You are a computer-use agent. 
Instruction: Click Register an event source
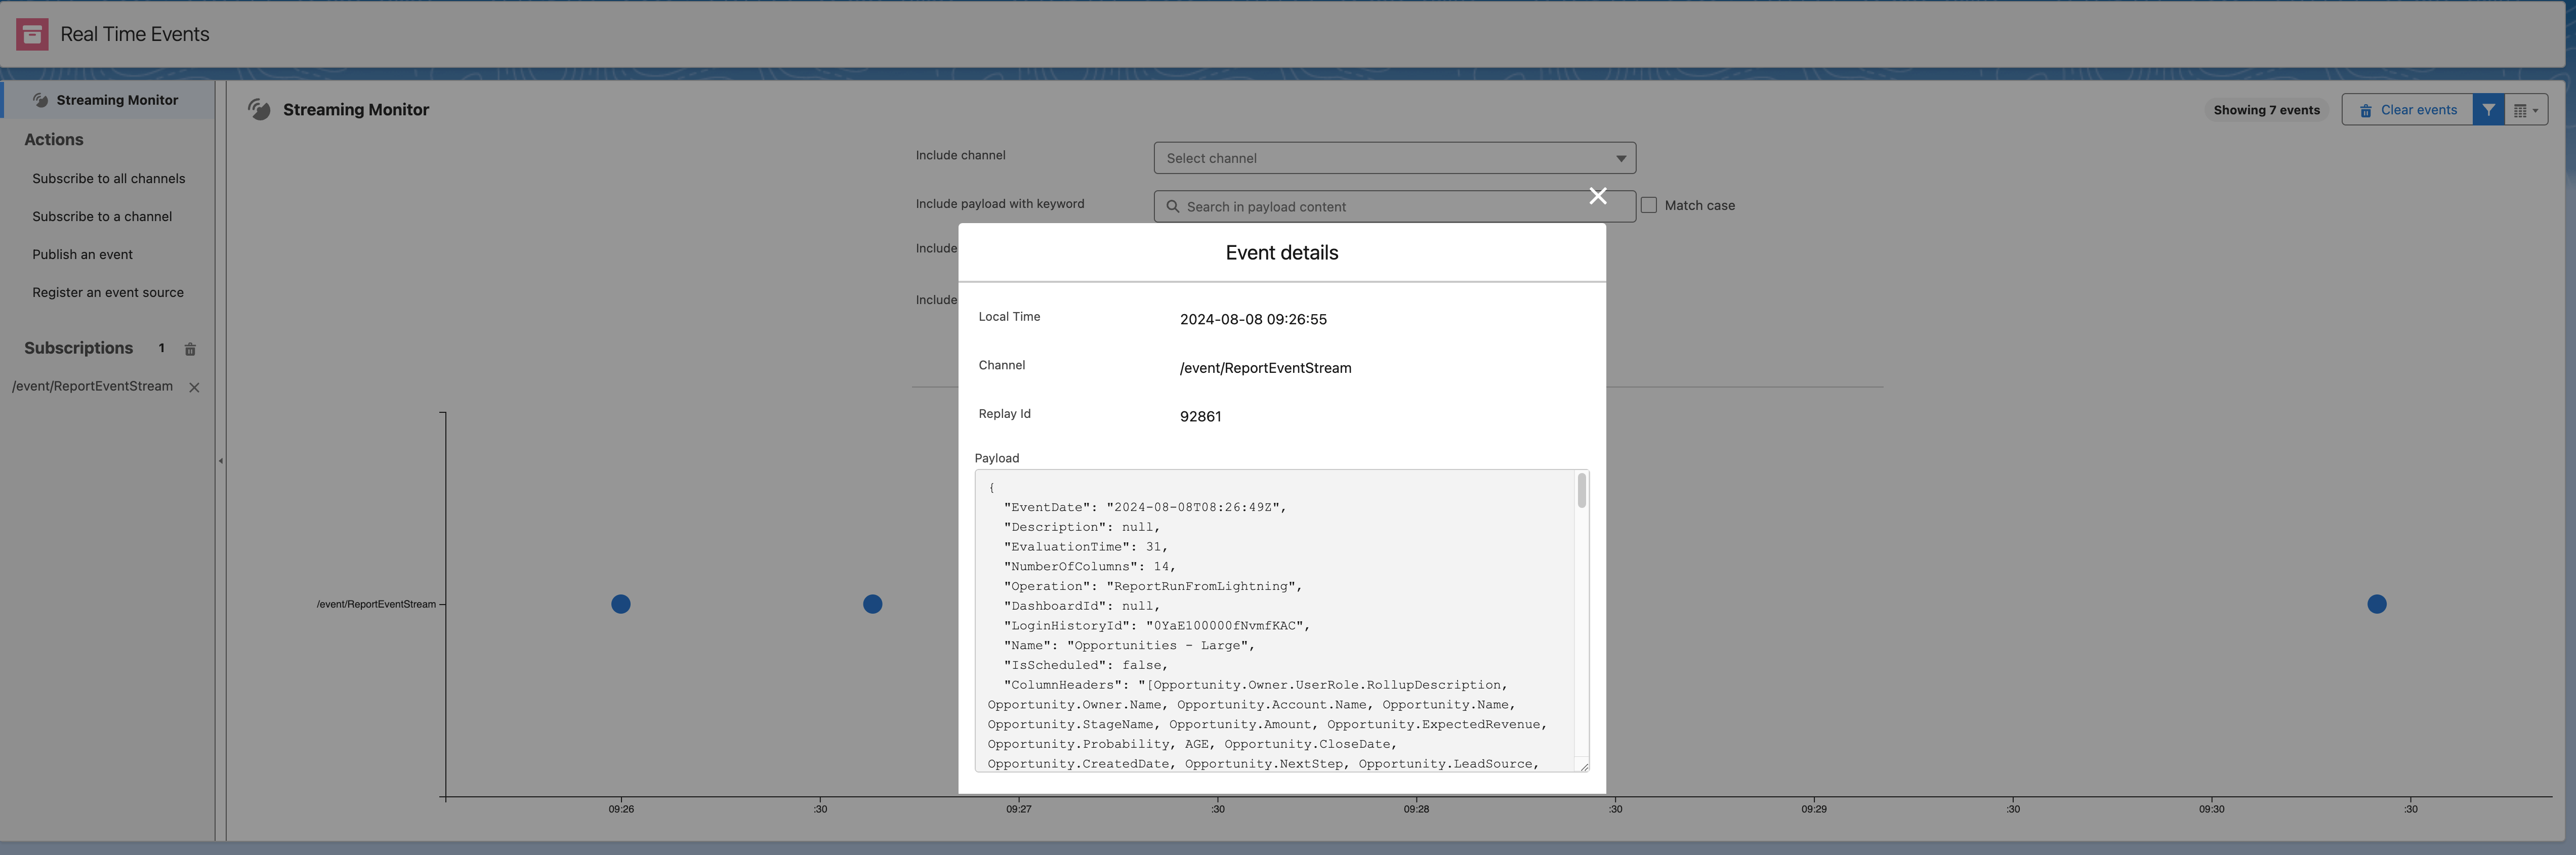(108, 293)
